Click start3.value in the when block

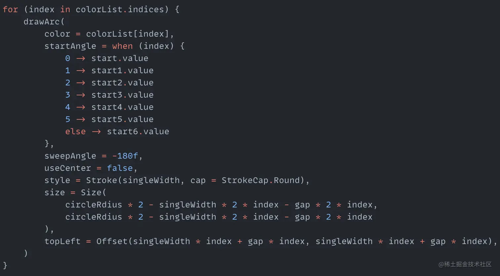122,95
